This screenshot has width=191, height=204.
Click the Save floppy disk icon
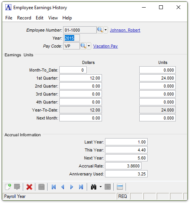tap(41, 187)
